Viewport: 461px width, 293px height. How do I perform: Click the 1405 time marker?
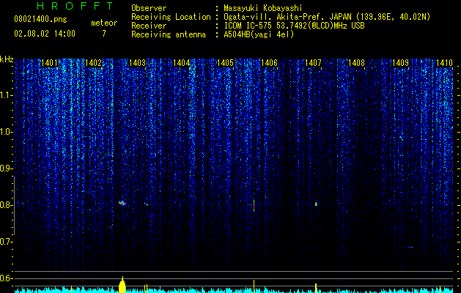coord(225,63)
